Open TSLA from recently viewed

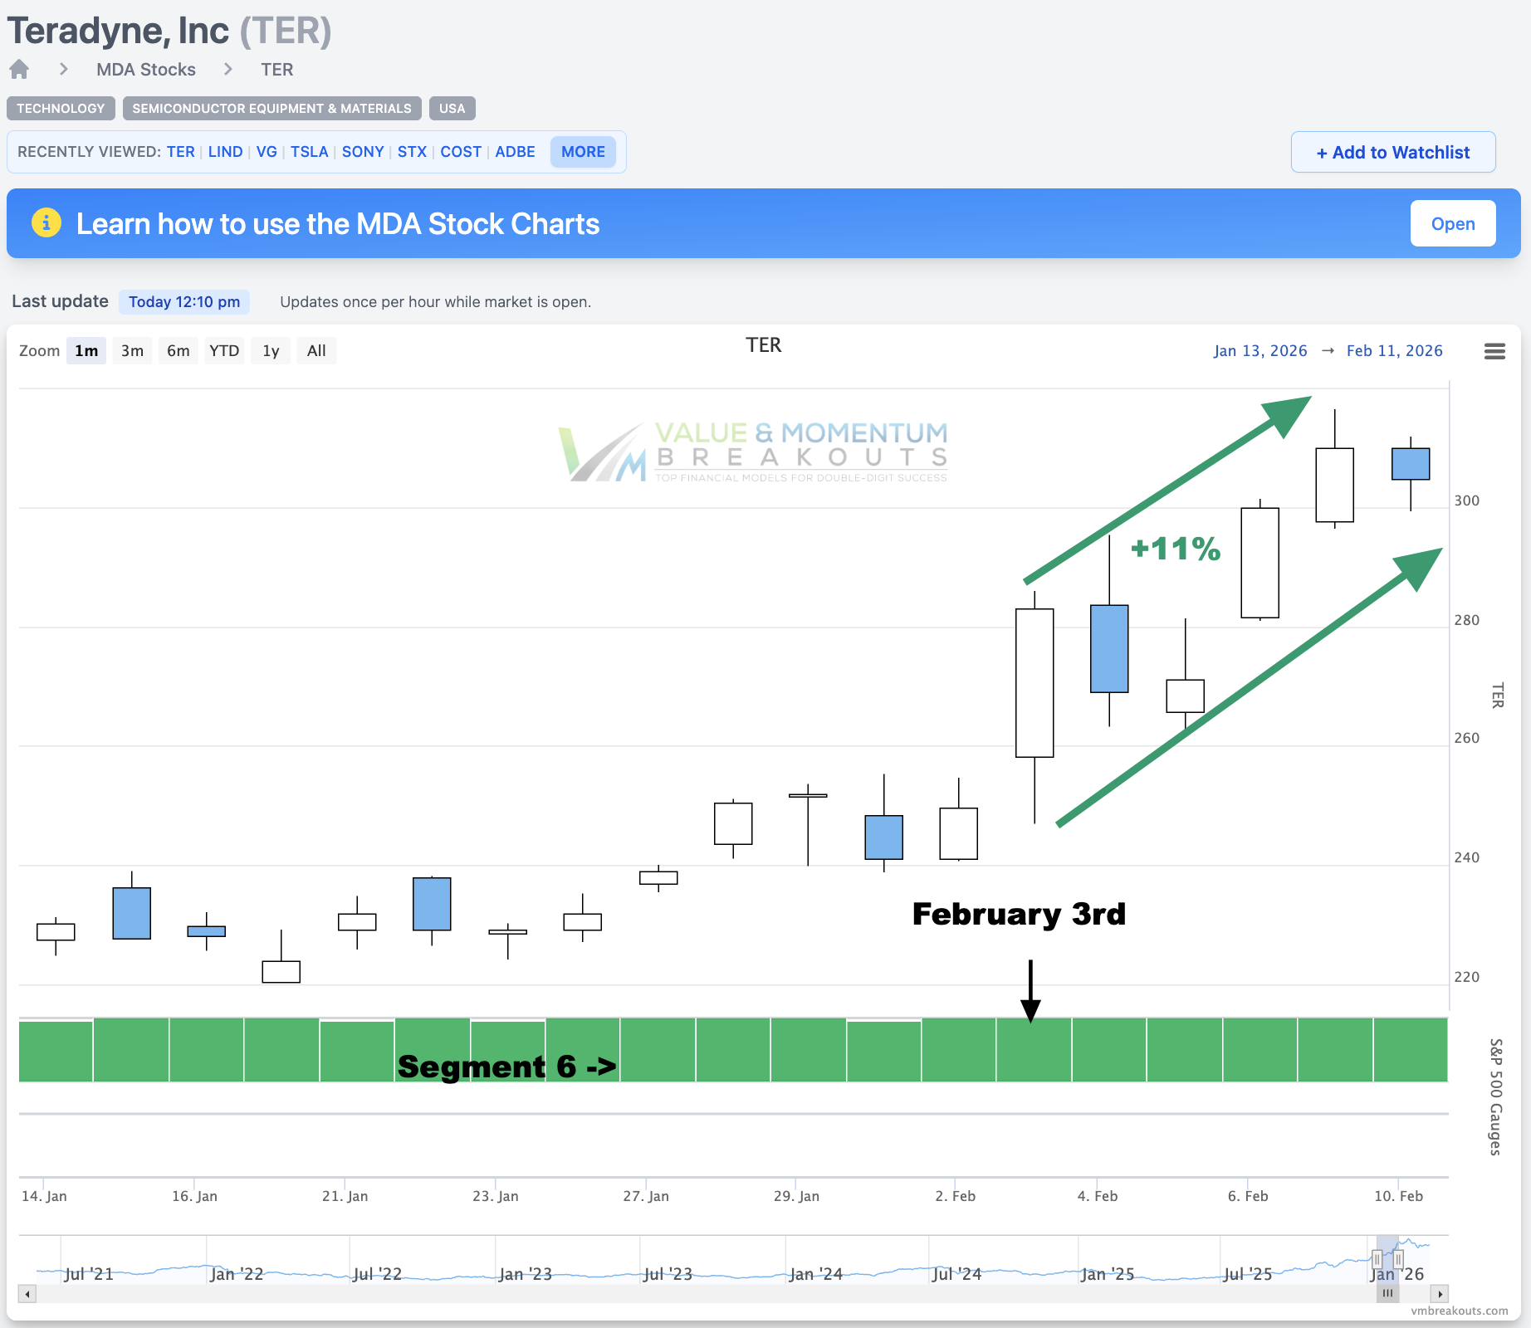coord(309,152)
